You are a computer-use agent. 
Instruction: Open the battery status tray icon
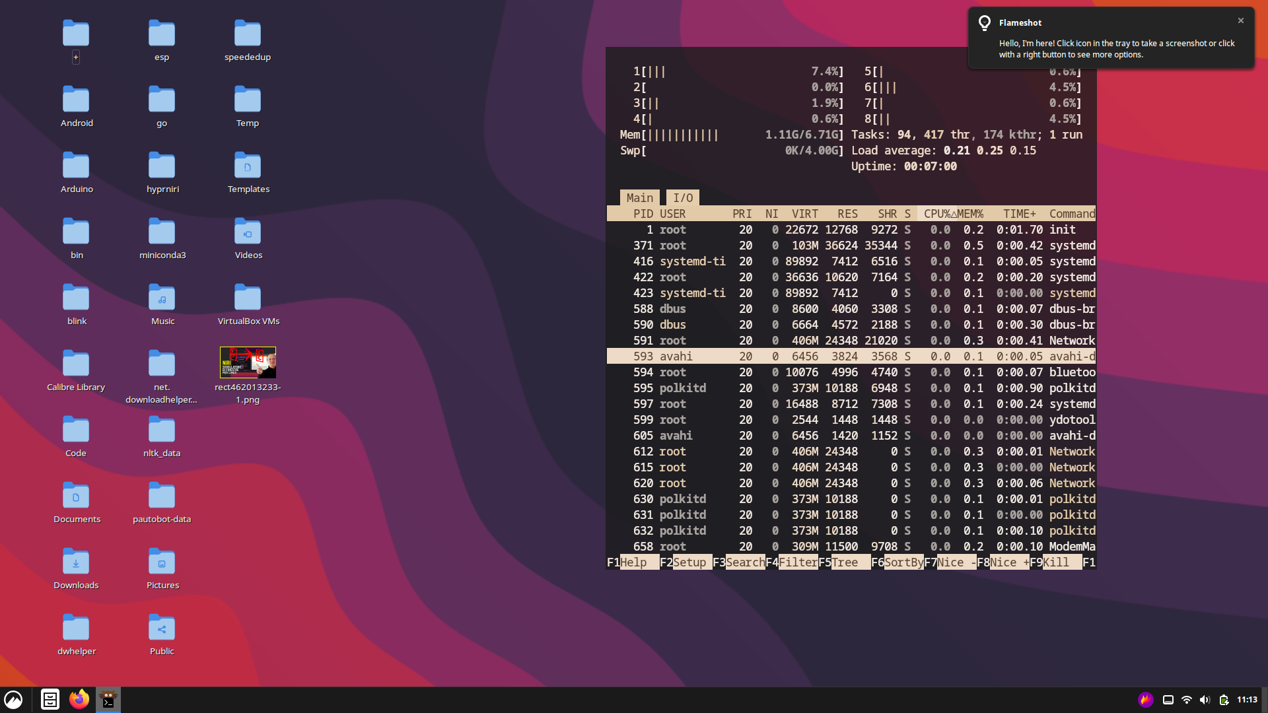(x=1224, y=700)
